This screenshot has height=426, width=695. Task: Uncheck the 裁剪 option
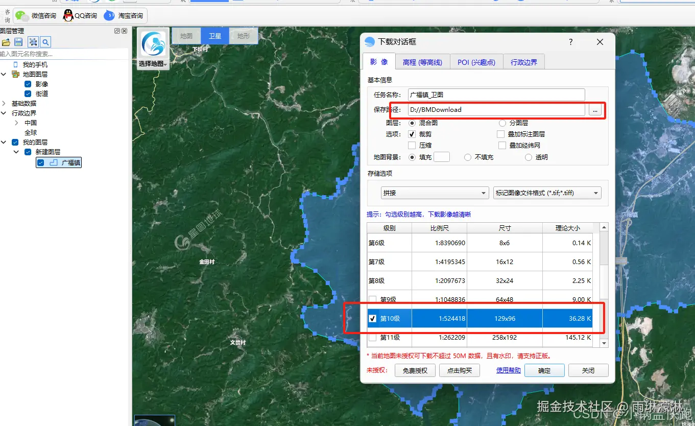(412, 134)
